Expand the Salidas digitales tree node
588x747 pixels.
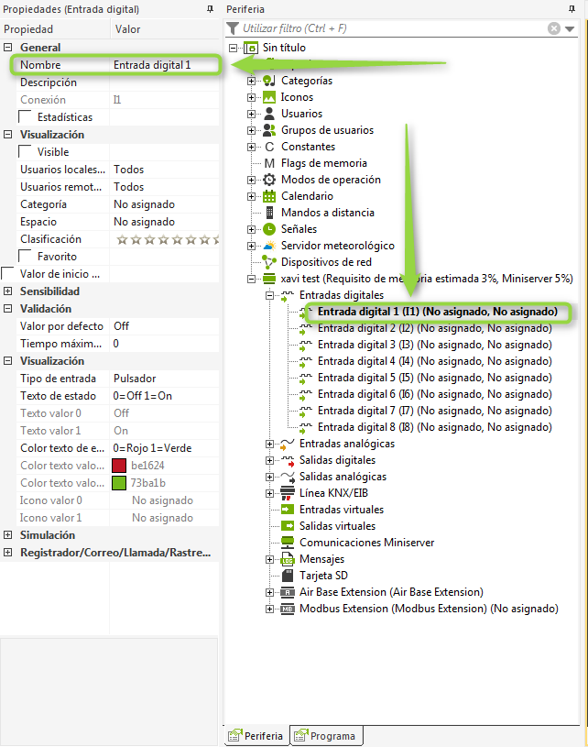[x=270, y=460]
